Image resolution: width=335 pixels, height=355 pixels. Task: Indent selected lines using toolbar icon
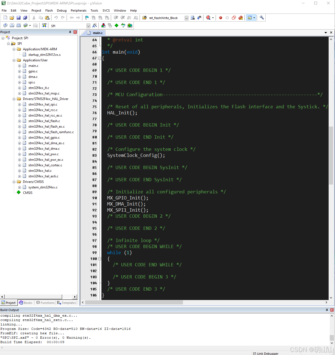pyautogui.click(x=116, y=18)
